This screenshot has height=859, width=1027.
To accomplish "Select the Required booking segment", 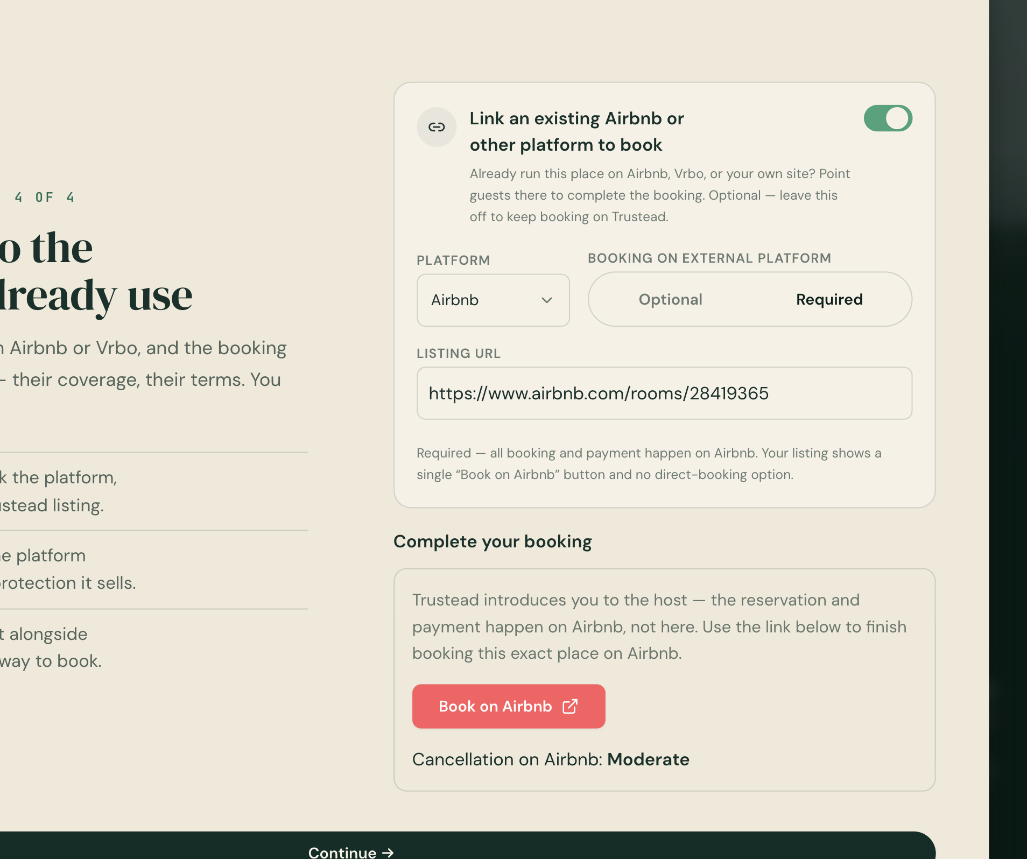I will 829,299.
